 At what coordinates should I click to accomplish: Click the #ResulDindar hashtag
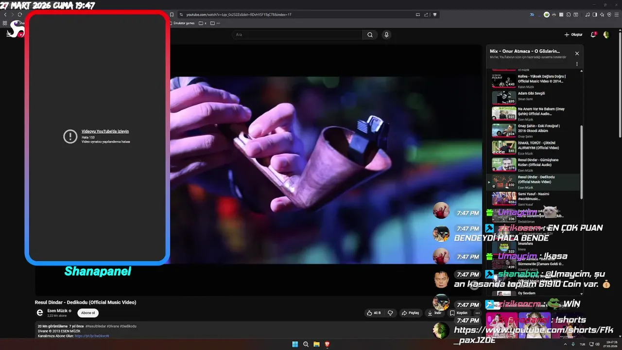[96, 326]
